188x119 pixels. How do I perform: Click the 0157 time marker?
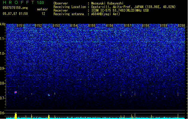point(128,26)
